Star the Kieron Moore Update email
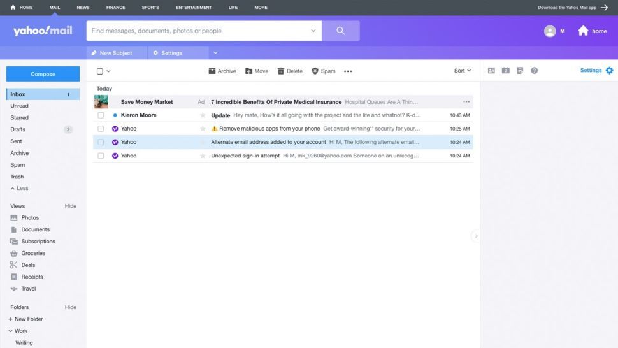Image resolution: width=618 pixels, height=348 pixels. coord(203,115)
